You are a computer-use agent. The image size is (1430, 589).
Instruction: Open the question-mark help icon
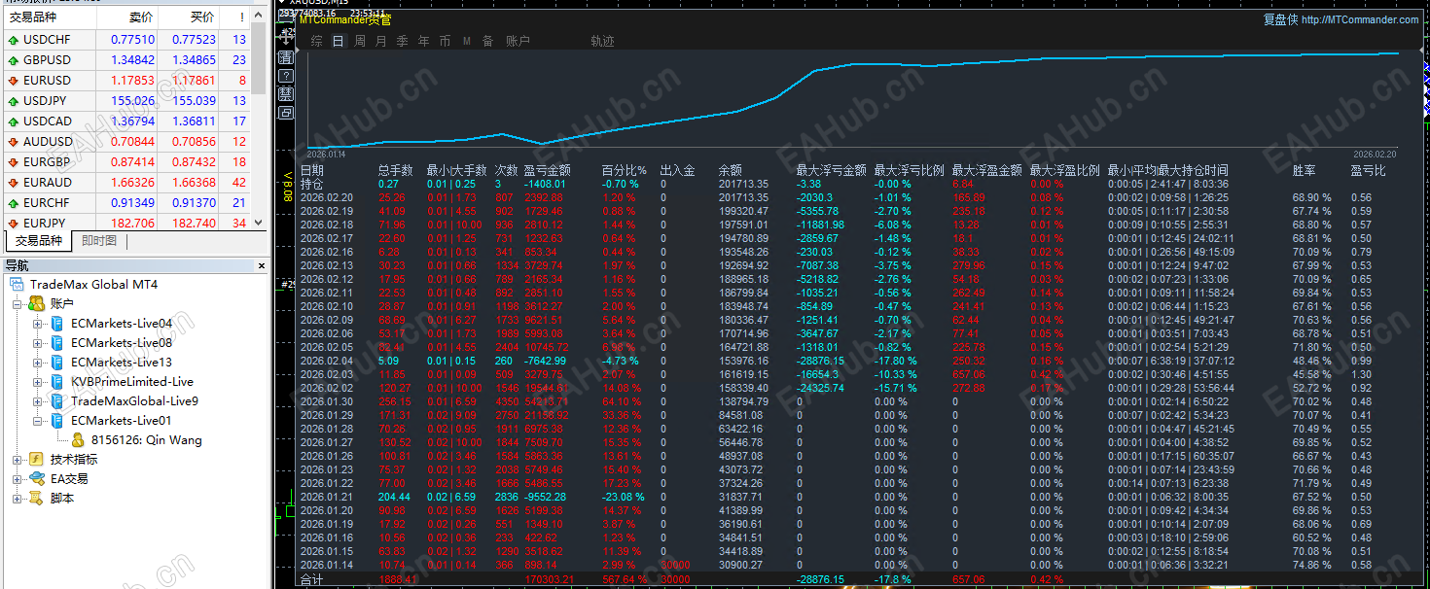[x=286, y=76]
